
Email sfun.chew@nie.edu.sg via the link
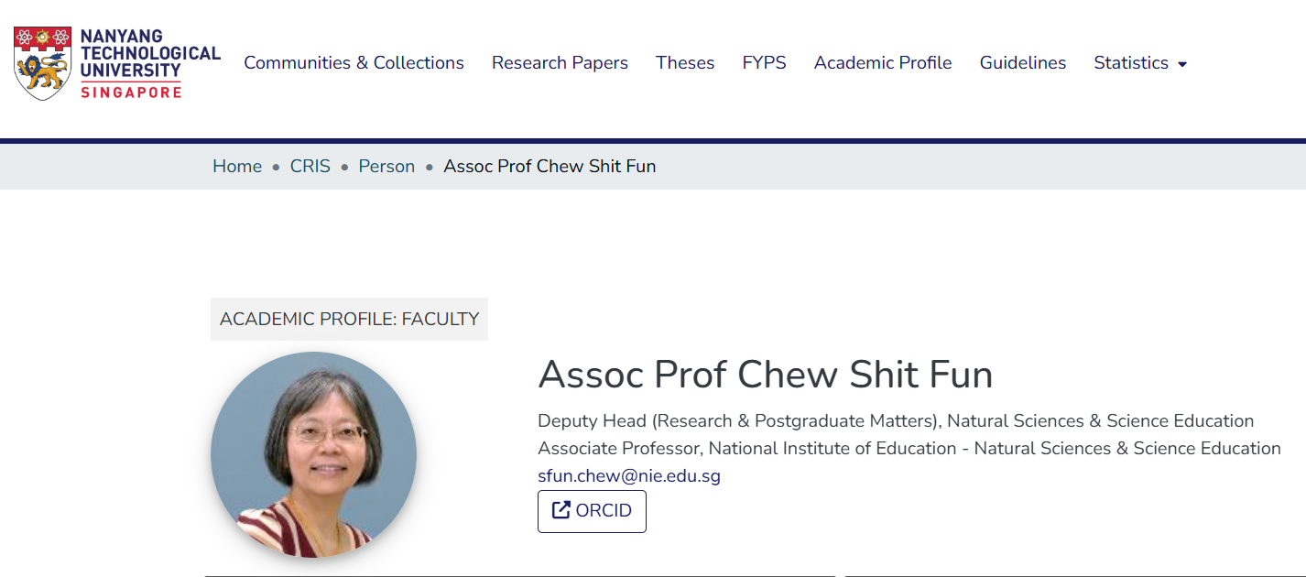point(629,476)
